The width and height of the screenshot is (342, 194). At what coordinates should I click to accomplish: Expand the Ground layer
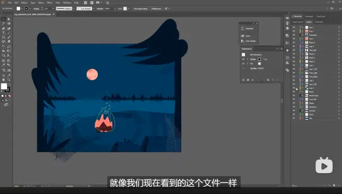coord(302,110)
